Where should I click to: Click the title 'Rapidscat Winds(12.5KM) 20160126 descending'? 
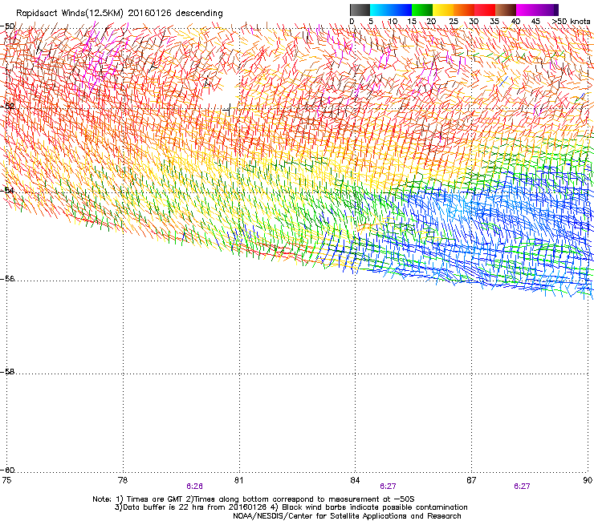120,13
